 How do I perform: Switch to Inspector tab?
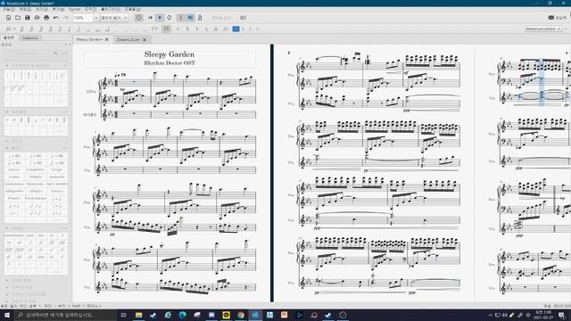tap(29, 37)
